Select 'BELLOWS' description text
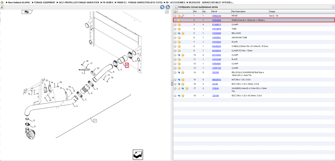335x161 pixels. coord(236,33)
